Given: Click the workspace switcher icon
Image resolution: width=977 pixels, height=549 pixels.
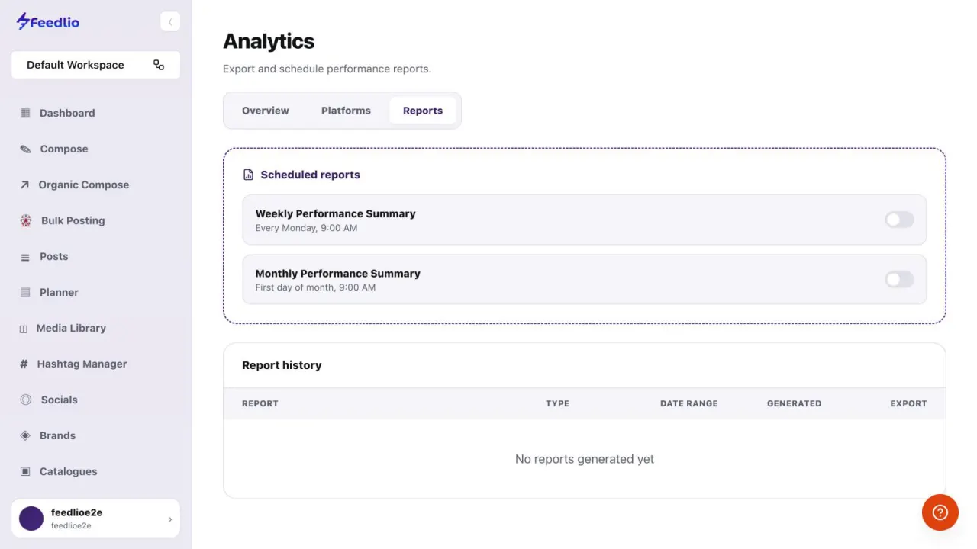Looking at the screenshot, I should click(159, 65).
